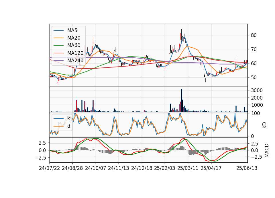Click the 24/10/07 date axis label
The height and width of the screenshot is (198, 275).
point(96,168)
